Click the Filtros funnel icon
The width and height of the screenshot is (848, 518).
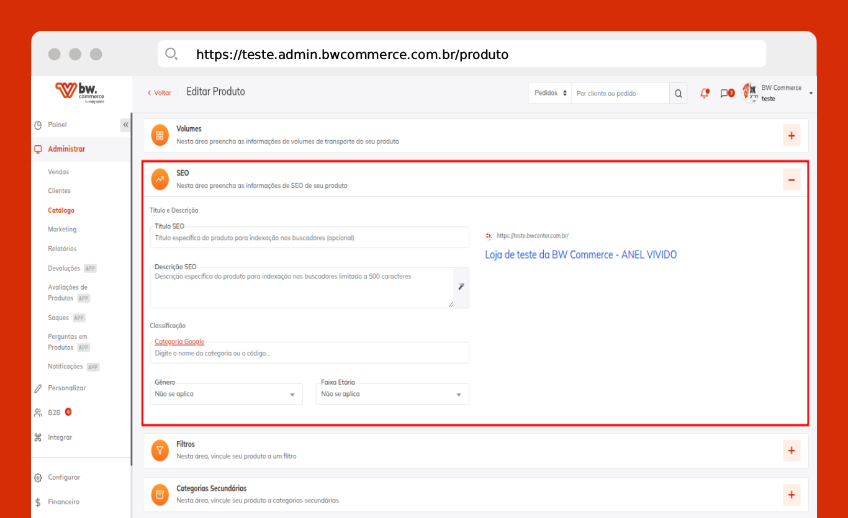click(160, 450)
